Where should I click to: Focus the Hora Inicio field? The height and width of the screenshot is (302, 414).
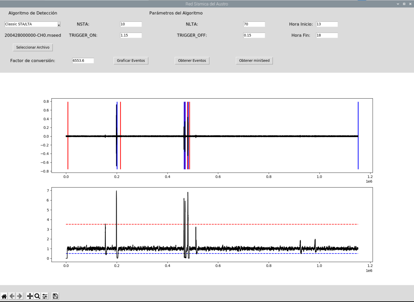coord(327,24)
